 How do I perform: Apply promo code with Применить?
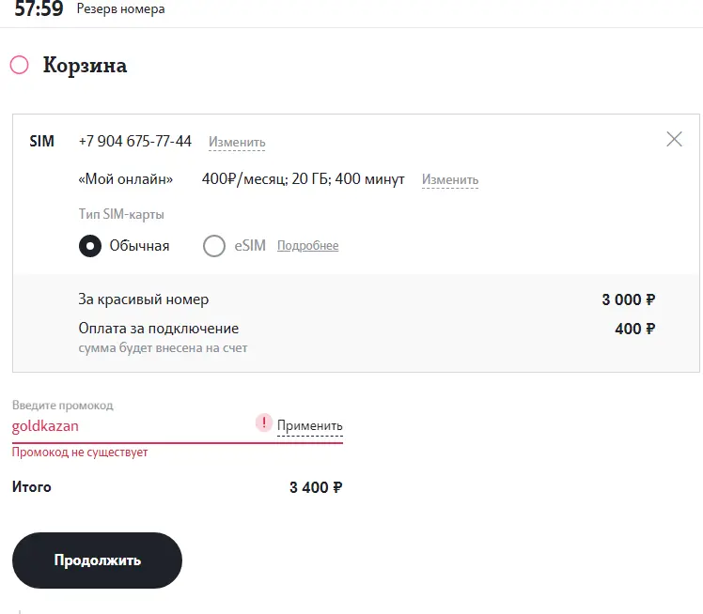pyautogui.click(x=310, y=425)
